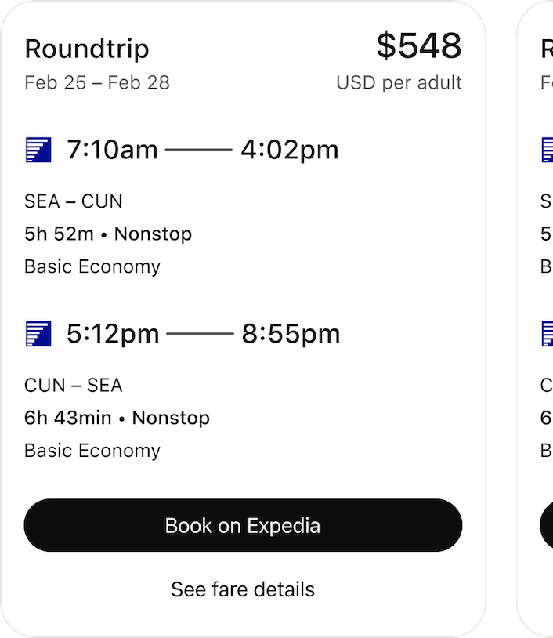This screenshot has width=553, height=638.
Task: Select the airline icon on the partial right card
Action: click(x=547, y=149)
